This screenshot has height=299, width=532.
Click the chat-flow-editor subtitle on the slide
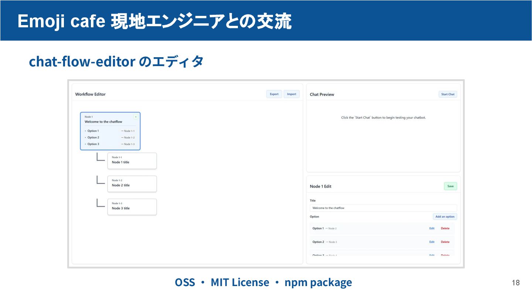[x=116, y=61]
